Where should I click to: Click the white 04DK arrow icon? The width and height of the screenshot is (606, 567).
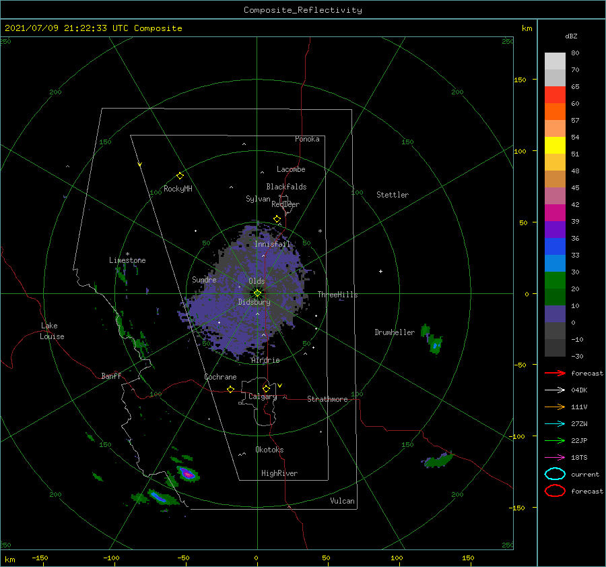(x=555, y=390)
